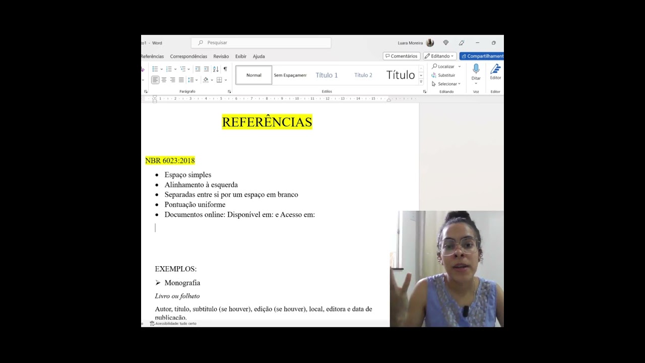Screen dimensions: 645x363
Task: Open the Ajuda tab
Action: 259,56
